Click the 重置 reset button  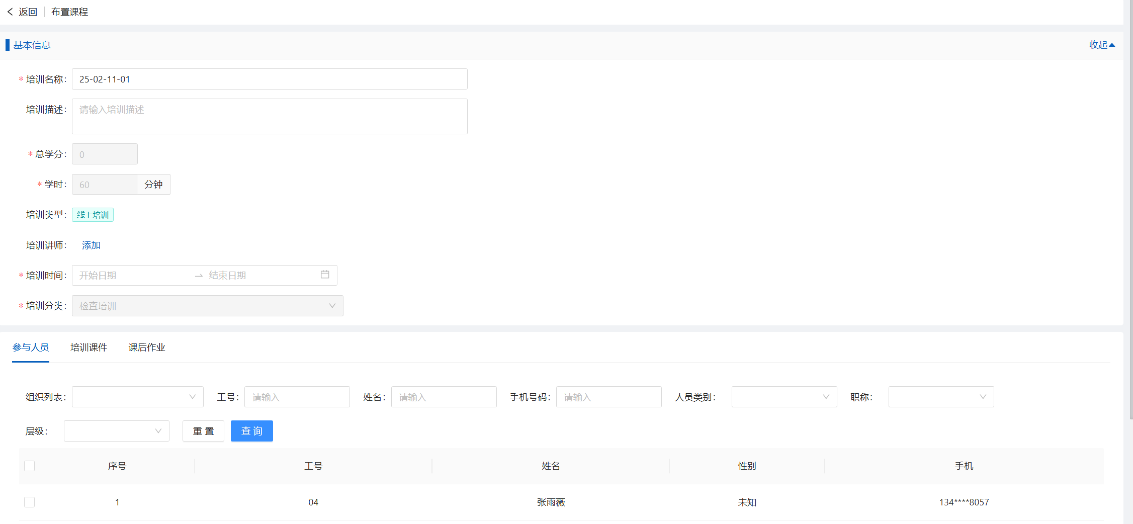point(203,431)
